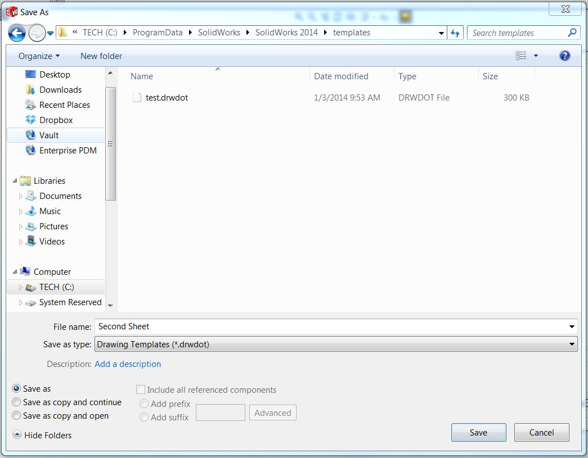
Task: Click SolidWorks 2014 in the breadcrumb path
Action: [x=286, y=33]
